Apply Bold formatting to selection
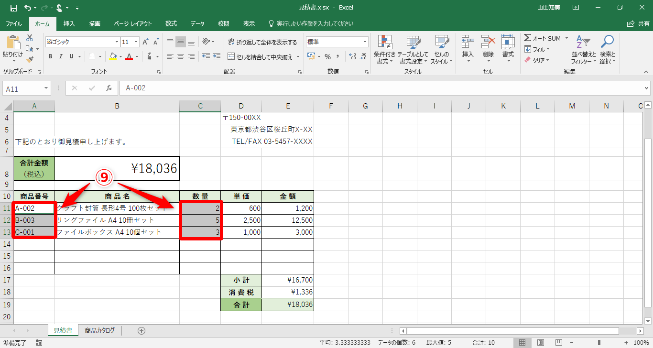The height and width of the screenshot is (348, 653). pyautogui.click(x=50, y=56)
